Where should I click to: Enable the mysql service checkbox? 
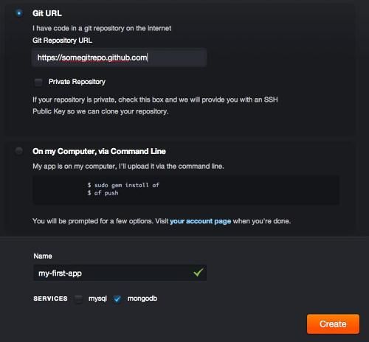(79, 299)
